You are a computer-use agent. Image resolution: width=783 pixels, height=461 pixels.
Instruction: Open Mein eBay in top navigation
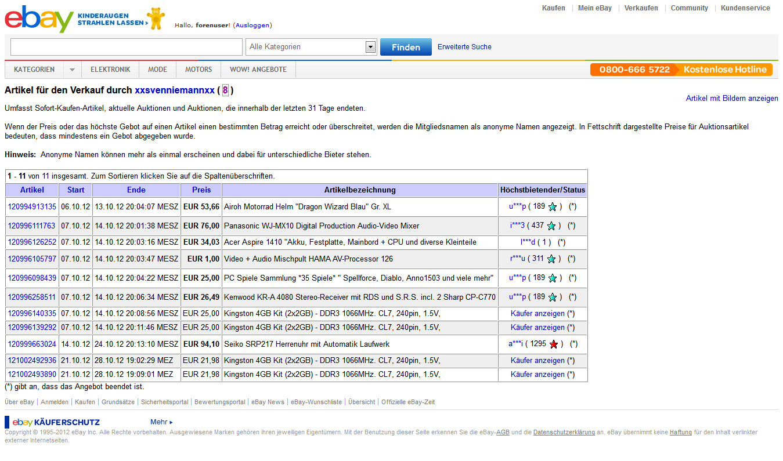pyautogui.click(x=595, y=8)
